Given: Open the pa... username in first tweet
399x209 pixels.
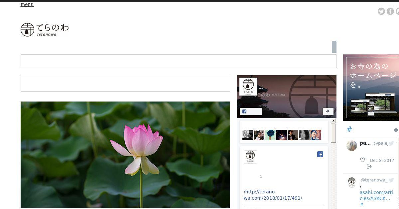Looking at the screenshot, I should click(365, 143).
